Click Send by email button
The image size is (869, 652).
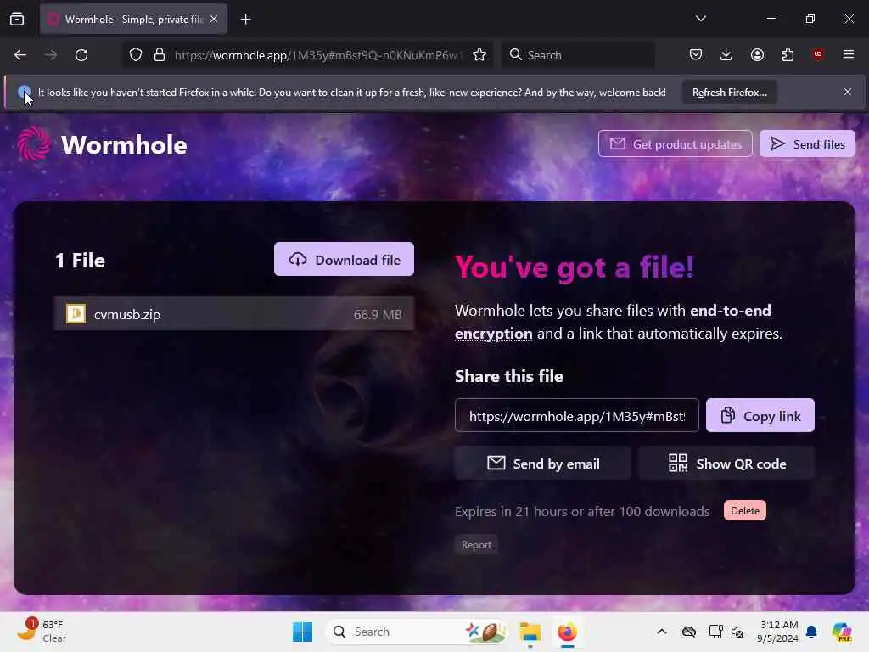(x=542, y=464)
